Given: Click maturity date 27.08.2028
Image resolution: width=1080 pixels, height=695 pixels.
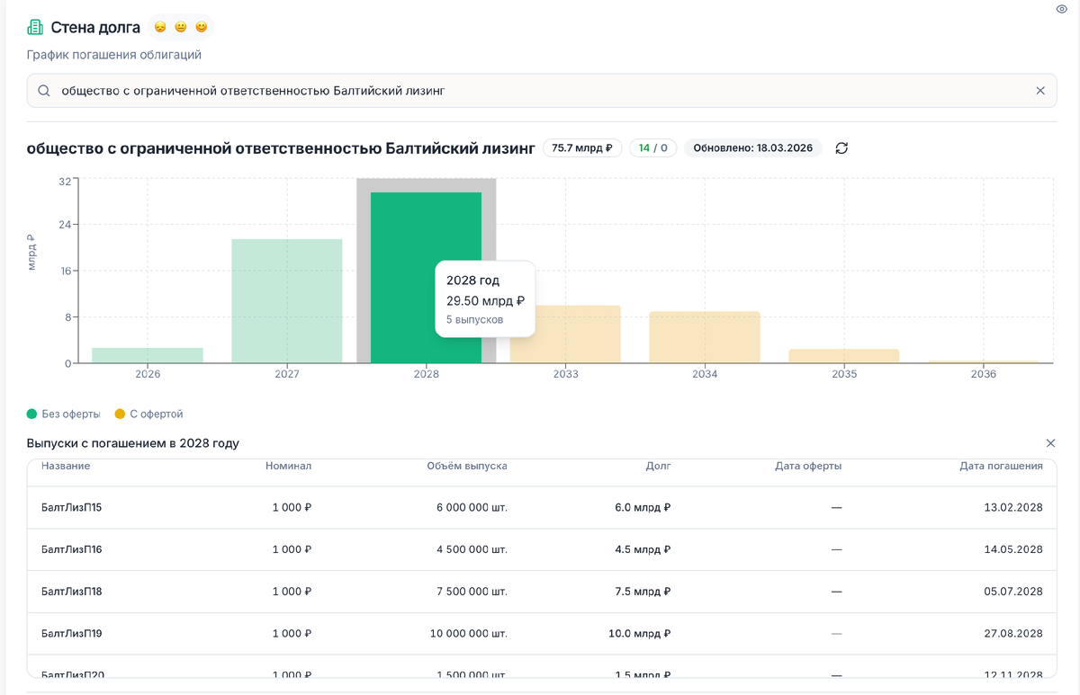Looking at the screenshot, I should pyautogui.click(x=1013, y=633).
